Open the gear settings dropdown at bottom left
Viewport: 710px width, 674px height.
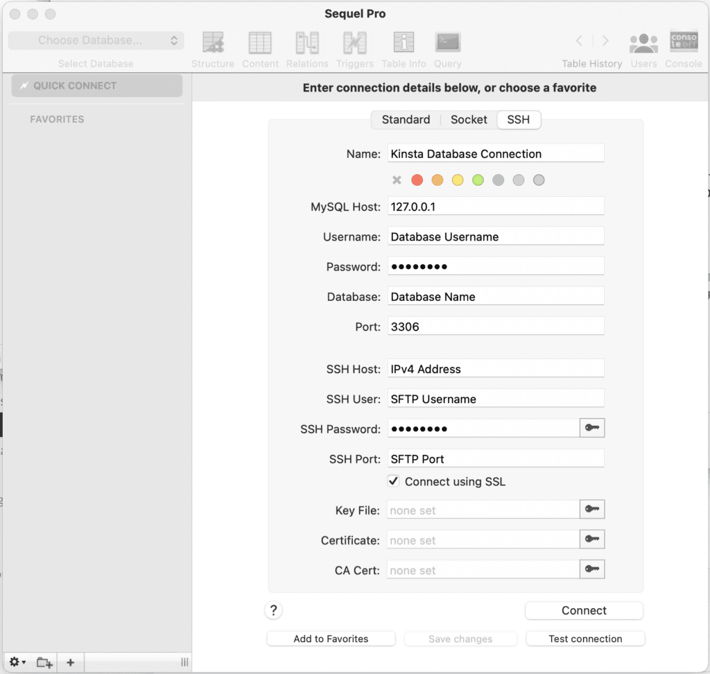pyautogui.click(x=17, y=662)
